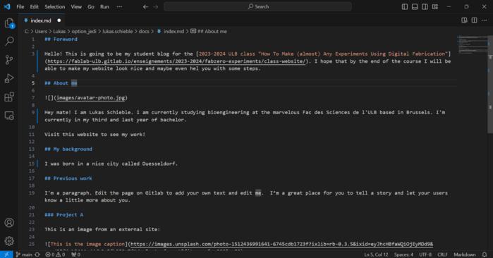Open Customize Layout icon

click(x=435, y=6)
